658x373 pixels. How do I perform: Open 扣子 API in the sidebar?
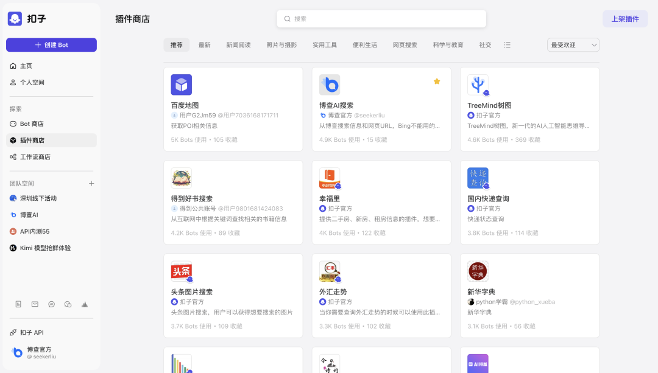point(51,332)
